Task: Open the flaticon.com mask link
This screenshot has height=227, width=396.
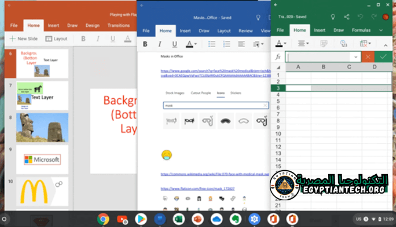Action: 197,188
